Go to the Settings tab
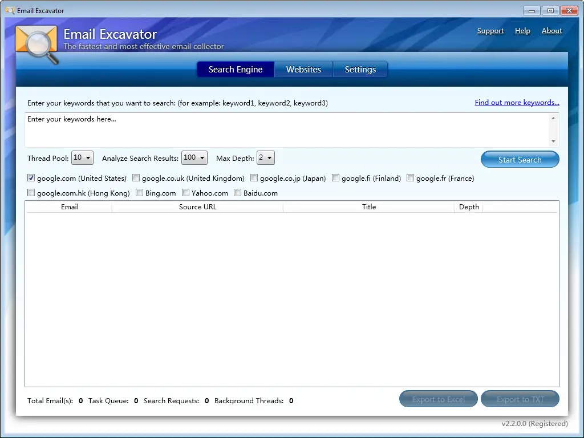Image resolution: width=584 pixels, height=438 pixels. pos(360,70)
